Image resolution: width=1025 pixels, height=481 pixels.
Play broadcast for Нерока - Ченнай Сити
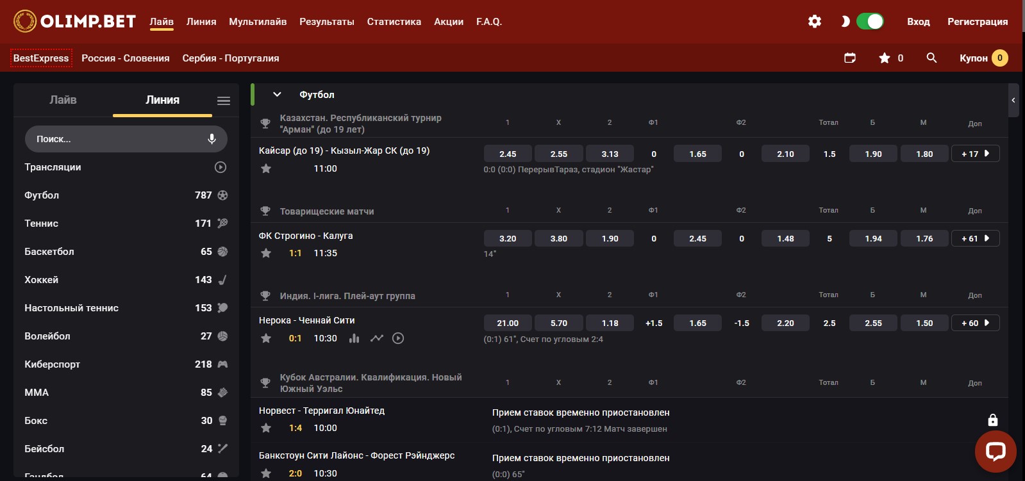click(398, 338)
